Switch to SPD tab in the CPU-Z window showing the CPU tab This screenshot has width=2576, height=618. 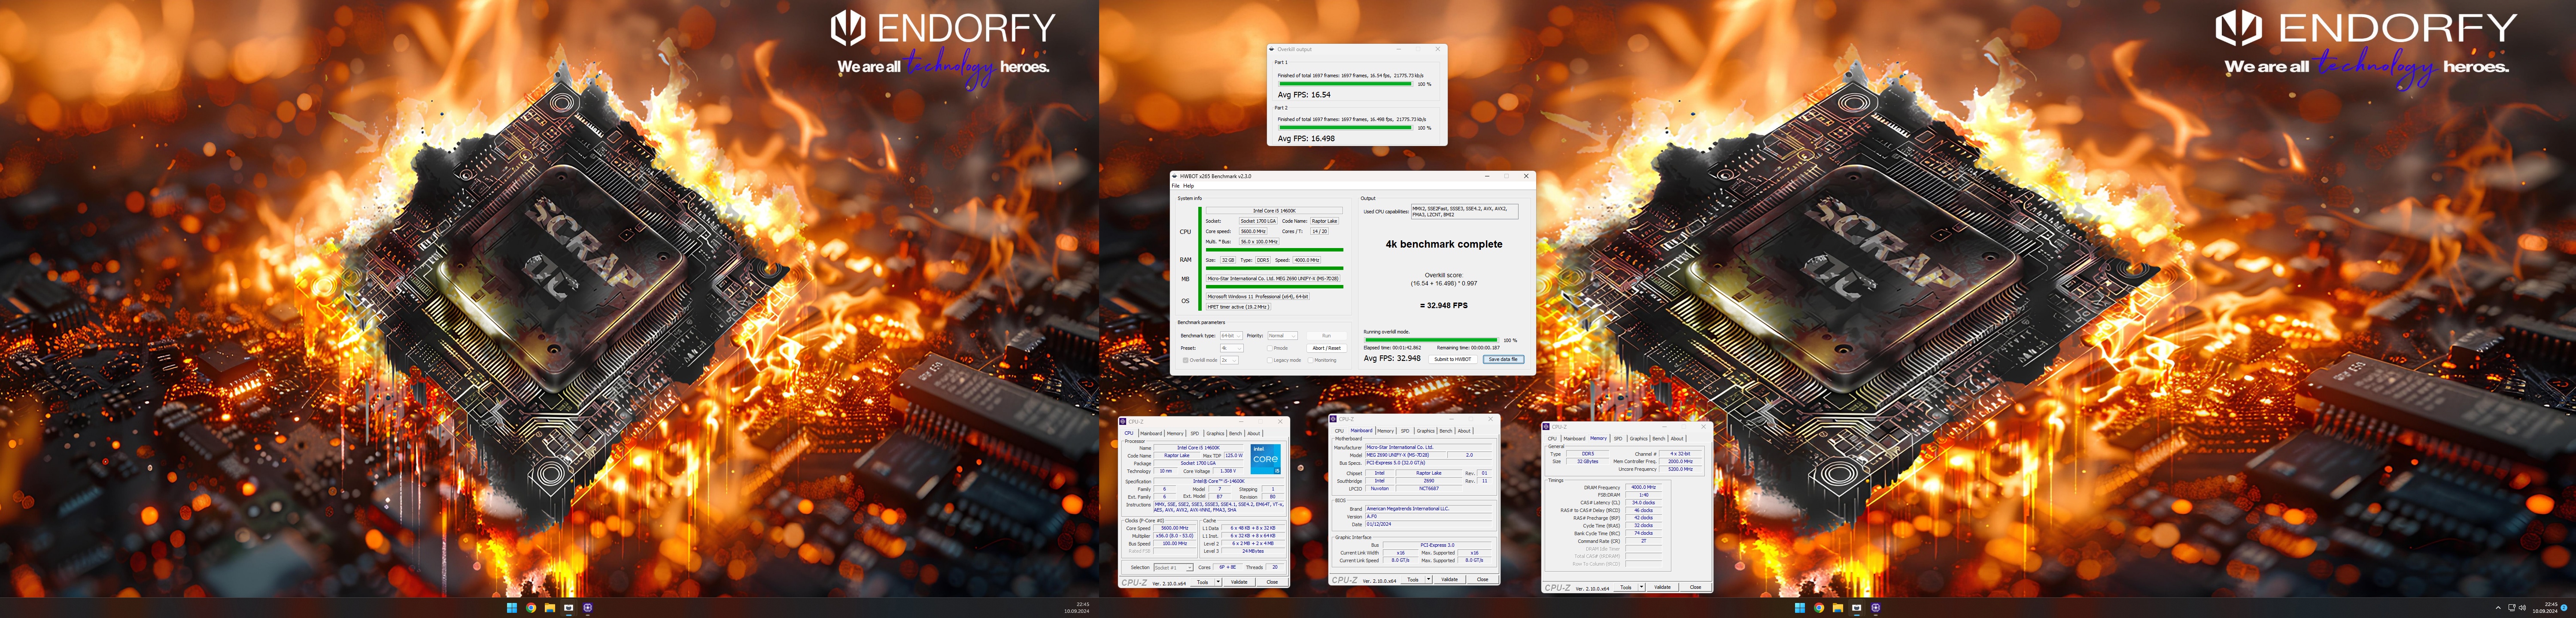click(x=1194, y=433)
